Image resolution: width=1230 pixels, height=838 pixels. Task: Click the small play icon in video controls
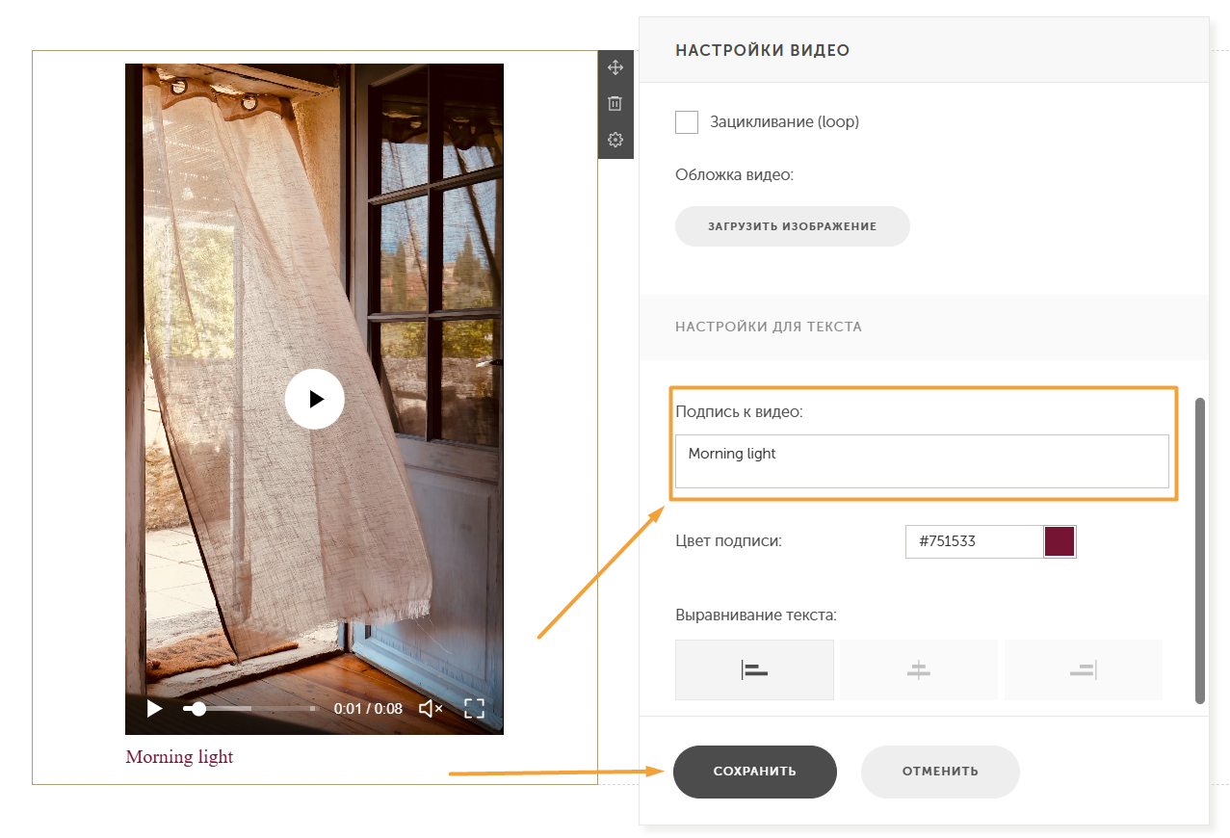pyautogui.click(x=154, y=709)
